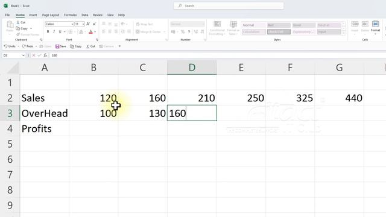Click the Wrap Text icon
386x217 pixels.
coord(138,24)
